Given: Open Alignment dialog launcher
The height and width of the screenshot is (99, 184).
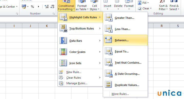Looking at the screenshot, I should point(17,14).
